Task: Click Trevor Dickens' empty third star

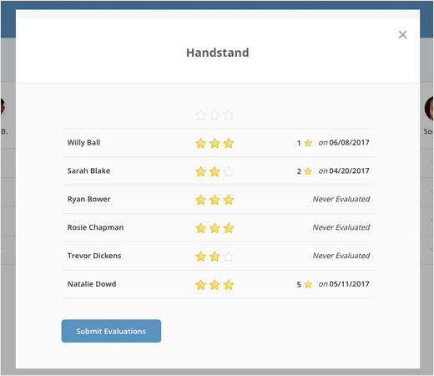Action: pyautogui.click(x=229, y=257)
